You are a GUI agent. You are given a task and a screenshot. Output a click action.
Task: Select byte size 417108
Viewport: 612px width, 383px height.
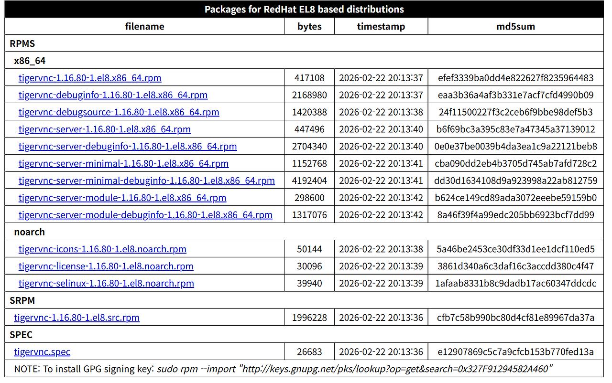[x=310, y=78]
